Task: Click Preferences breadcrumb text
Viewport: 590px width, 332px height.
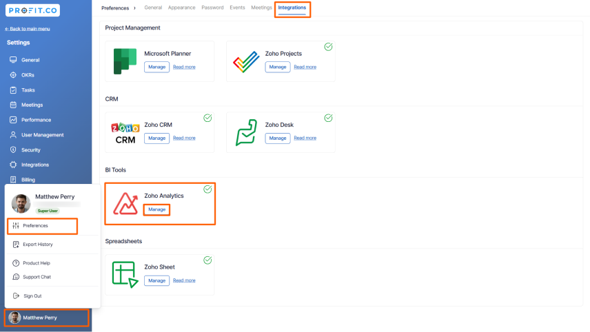Action: click(x=115, y=8)
